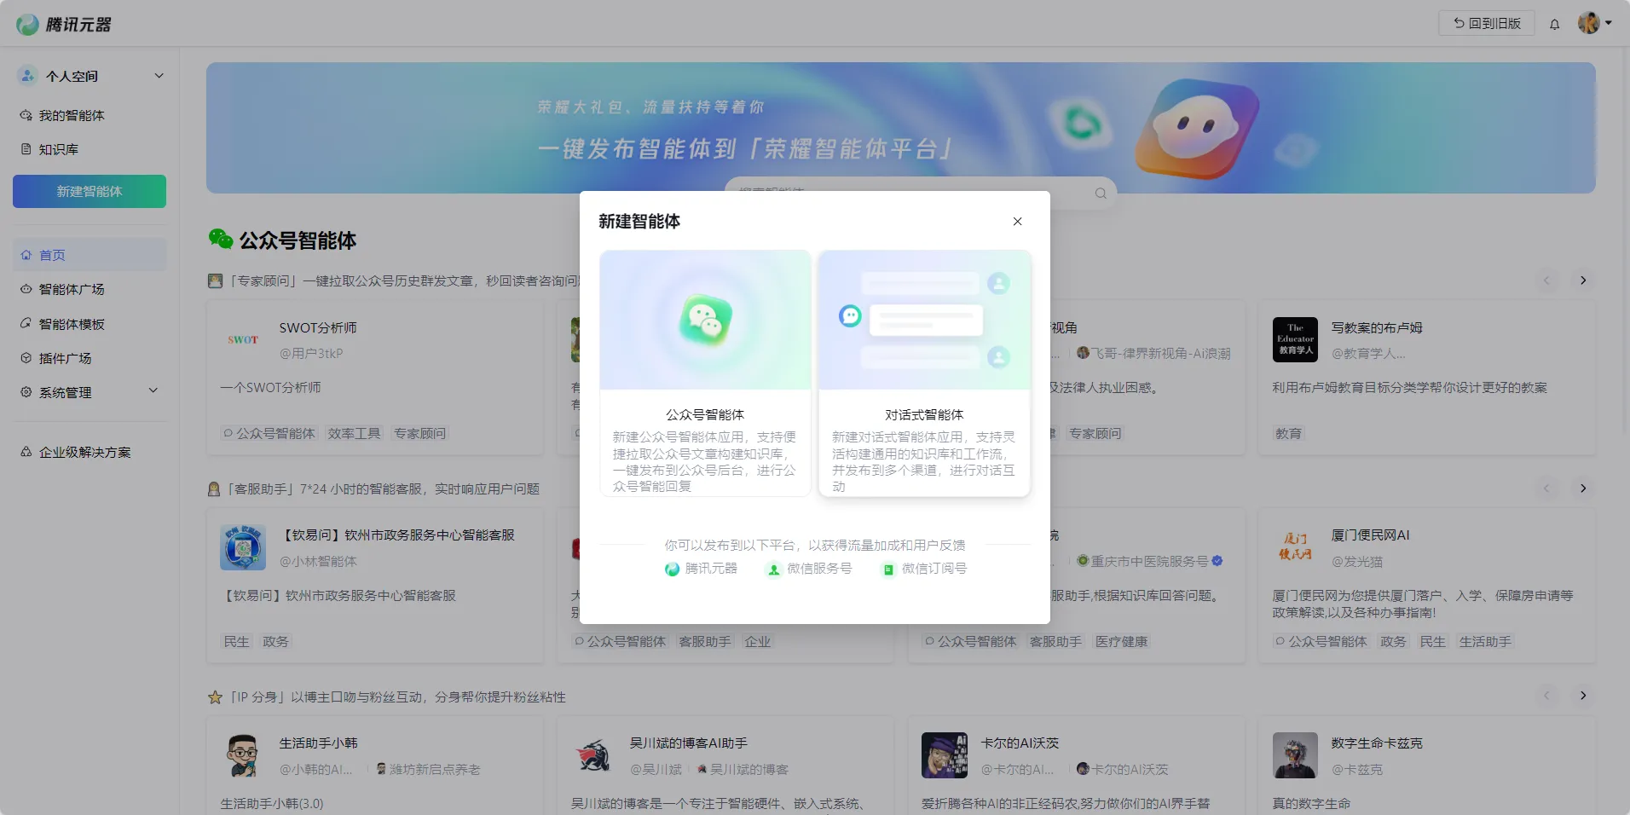Click 回到旧版 button
1630x815 pixels.
click(1487, 23)
